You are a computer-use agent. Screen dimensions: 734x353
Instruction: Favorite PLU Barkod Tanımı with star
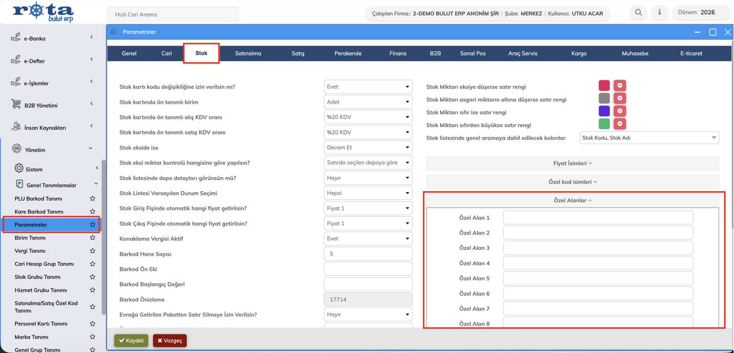92,199
